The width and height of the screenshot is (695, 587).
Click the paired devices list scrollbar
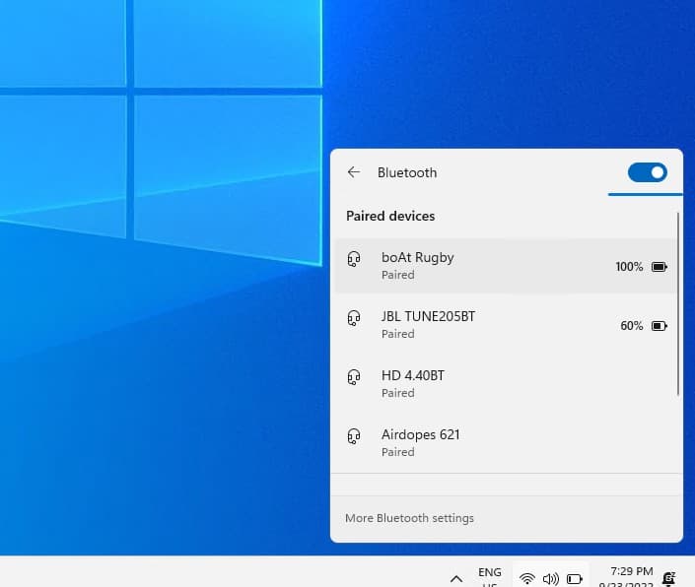(x=678, y=305)
